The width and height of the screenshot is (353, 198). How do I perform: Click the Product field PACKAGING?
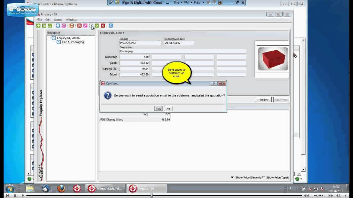140,43
